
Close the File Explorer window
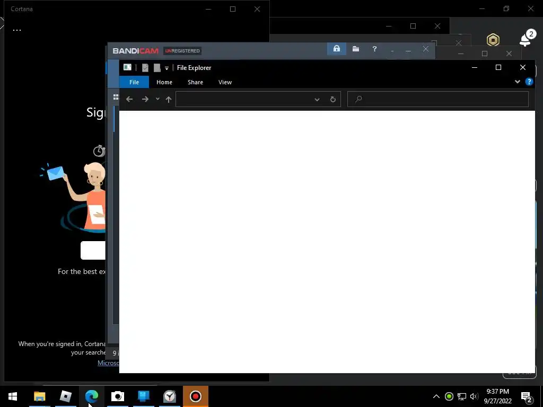click(522, 67)
